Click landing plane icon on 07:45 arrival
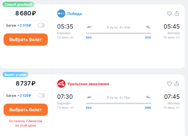This screenshot has height=136, width=188. (148, 97)
